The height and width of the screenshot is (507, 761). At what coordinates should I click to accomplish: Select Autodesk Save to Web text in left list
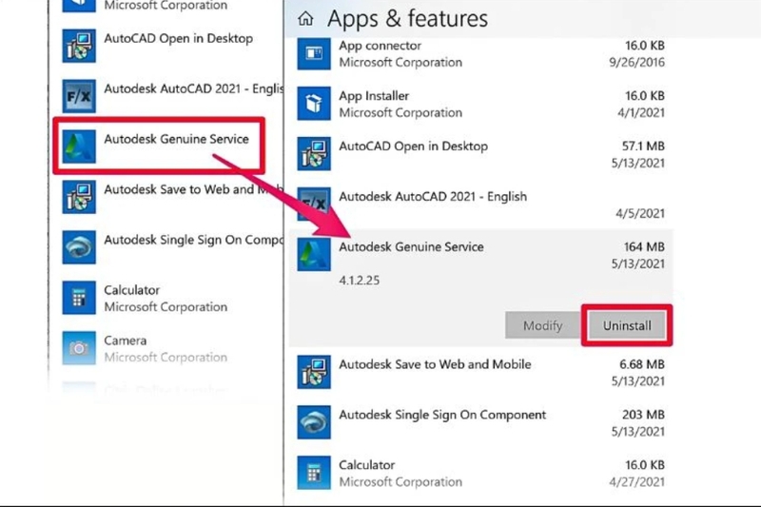(193, 189)
